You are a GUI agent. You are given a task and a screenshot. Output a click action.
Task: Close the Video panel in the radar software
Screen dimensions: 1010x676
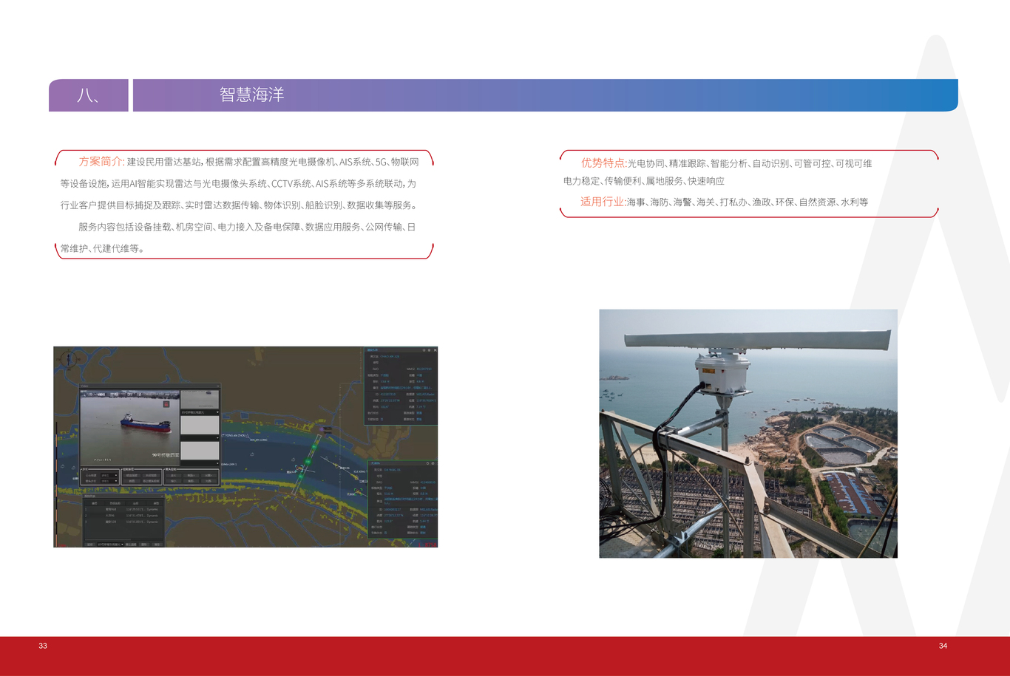coord(218,386)
